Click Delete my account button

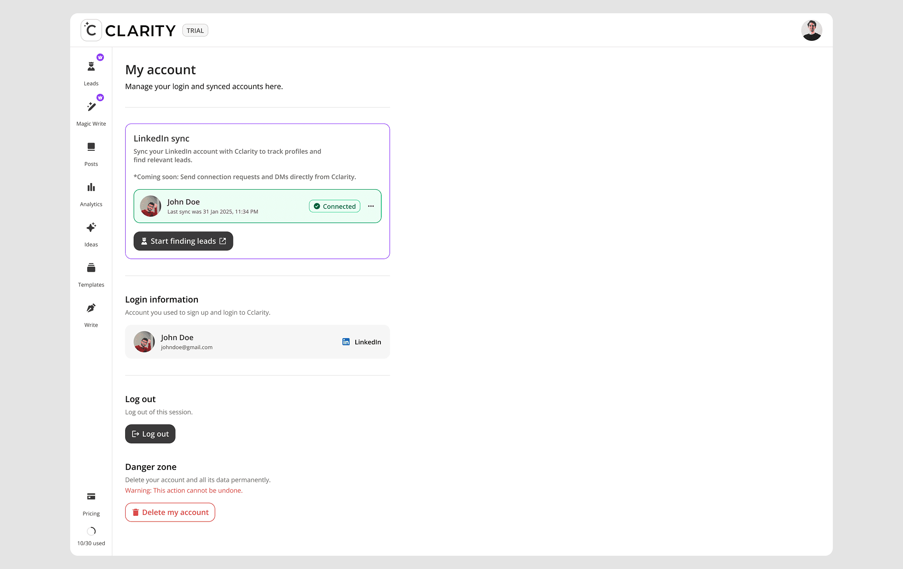click(x=170, y=512)
